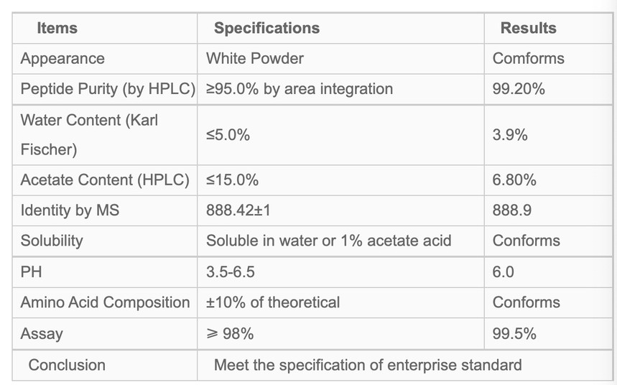The width and height of the screenshot is (617, 385).
Task: Click the Specifications column header
Action: [266, 29]
